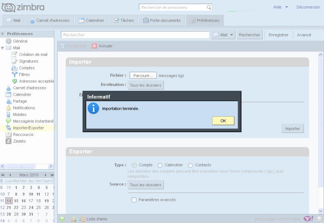Click the Zimlets Z icon
Image resolution: width=324 pixels, height=223 pixels.
(9, 141)
